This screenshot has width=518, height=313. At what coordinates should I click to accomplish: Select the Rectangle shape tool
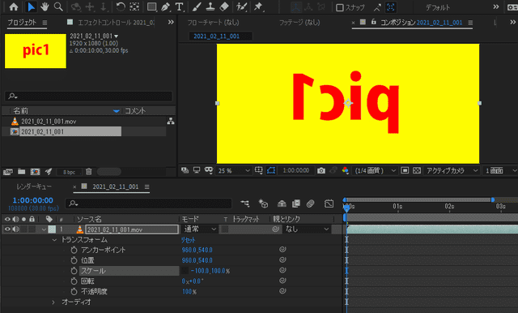(151, 7)
